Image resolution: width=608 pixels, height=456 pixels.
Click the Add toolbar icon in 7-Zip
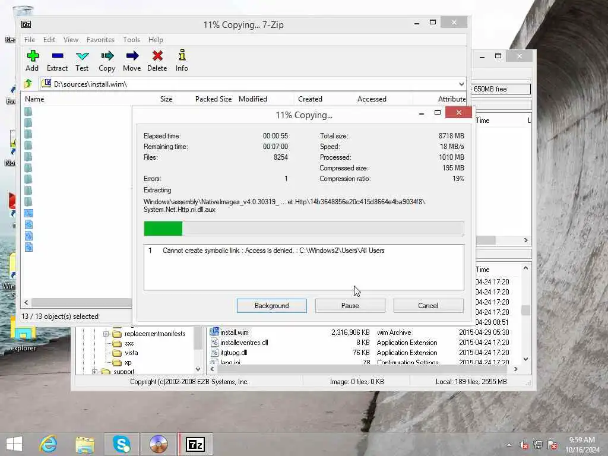[x=32, y=56]
